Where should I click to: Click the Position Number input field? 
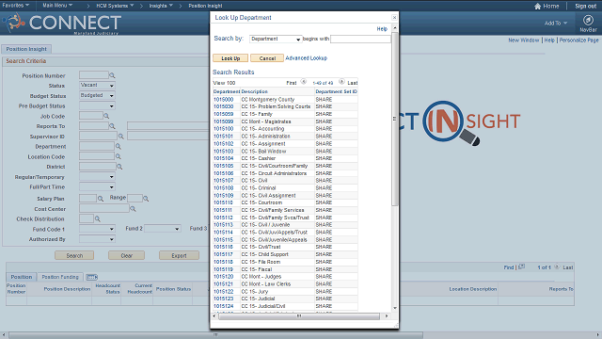pos(94,75)
